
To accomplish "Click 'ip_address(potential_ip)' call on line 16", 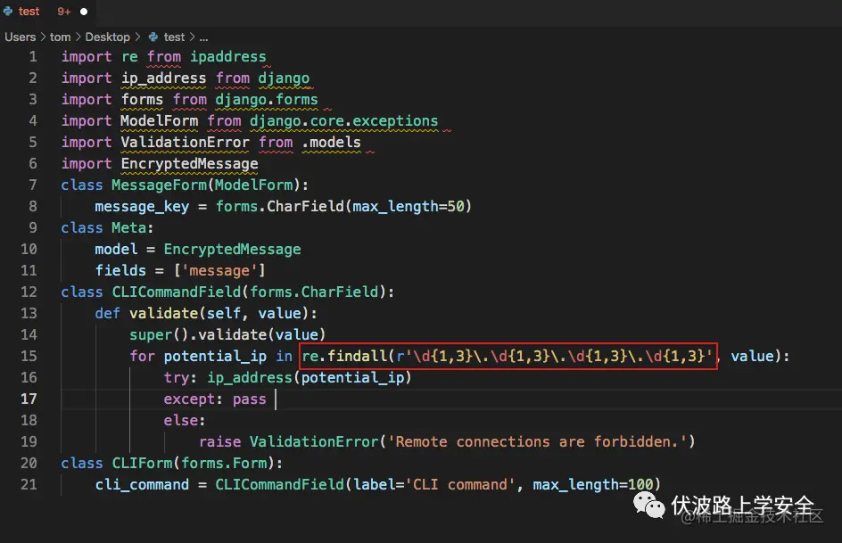I will click(x=310, y=378).
